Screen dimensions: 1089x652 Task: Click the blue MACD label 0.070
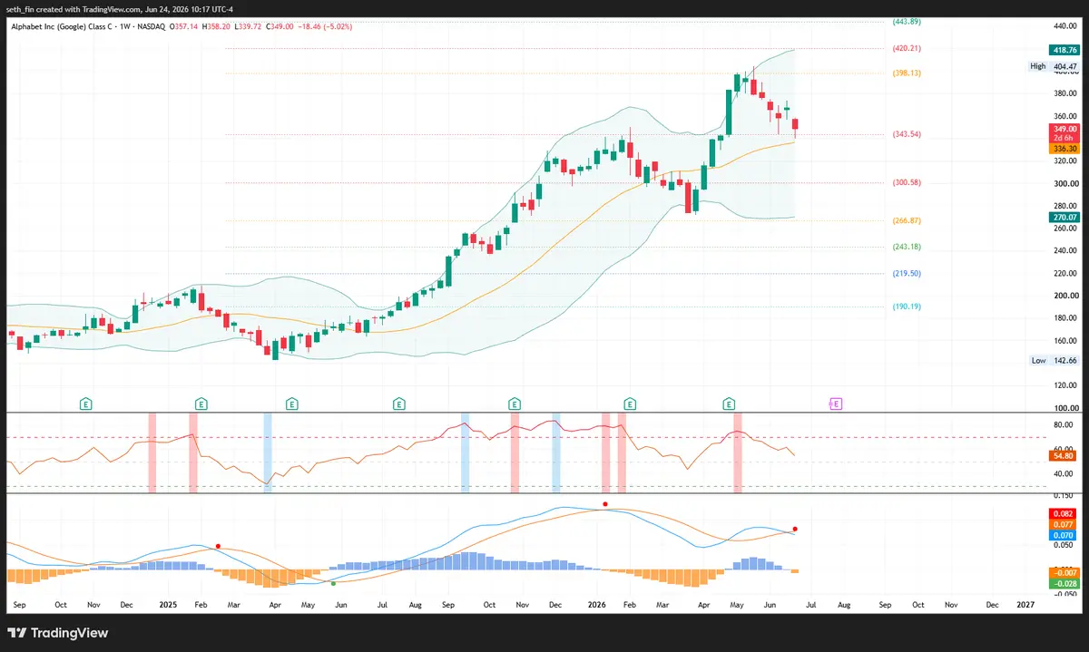pyautogui.click(x=1064, y=534)
